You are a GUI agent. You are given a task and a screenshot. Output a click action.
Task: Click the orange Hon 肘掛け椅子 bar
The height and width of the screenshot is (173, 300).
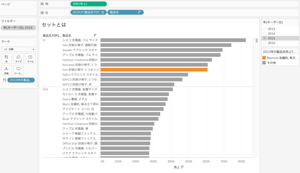click(154, 70)
